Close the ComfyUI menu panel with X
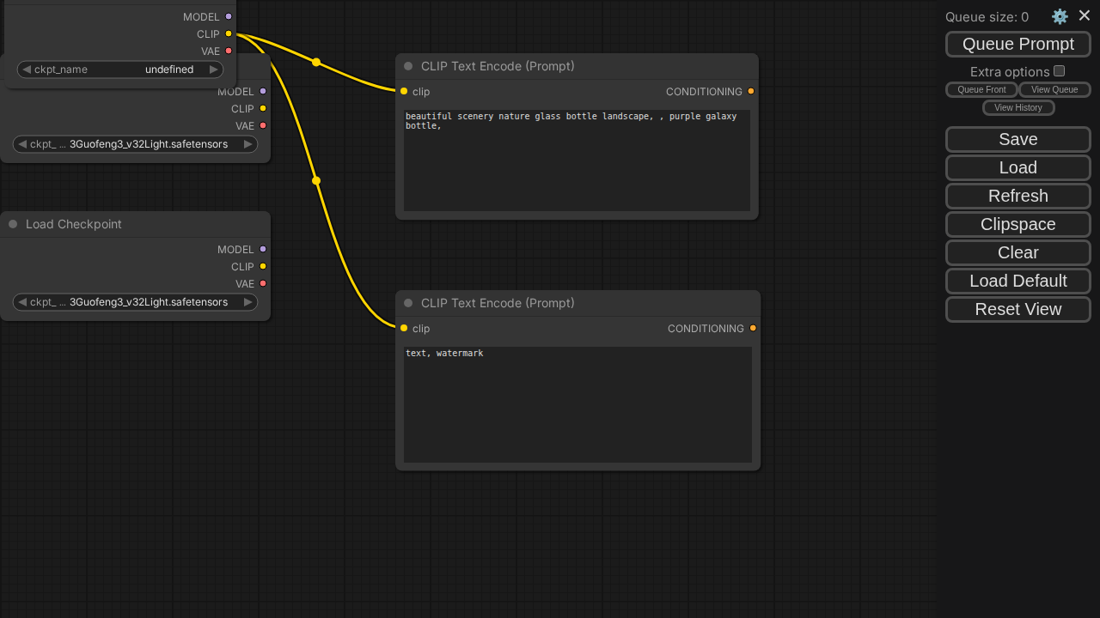Image resolution: width=1100 pixels, height=618 pixels. 1085,15
